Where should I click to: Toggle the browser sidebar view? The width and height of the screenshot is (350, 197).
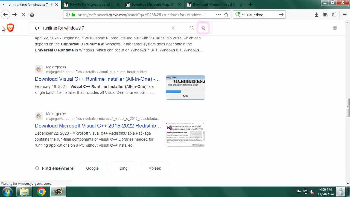pyautogui.click(x=334, y=15)
